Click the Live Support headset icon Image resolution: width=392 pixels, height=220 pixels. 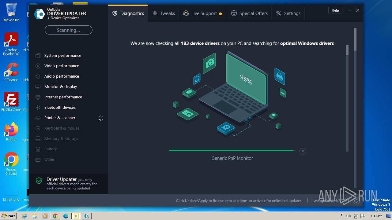(x=186, y=13)
